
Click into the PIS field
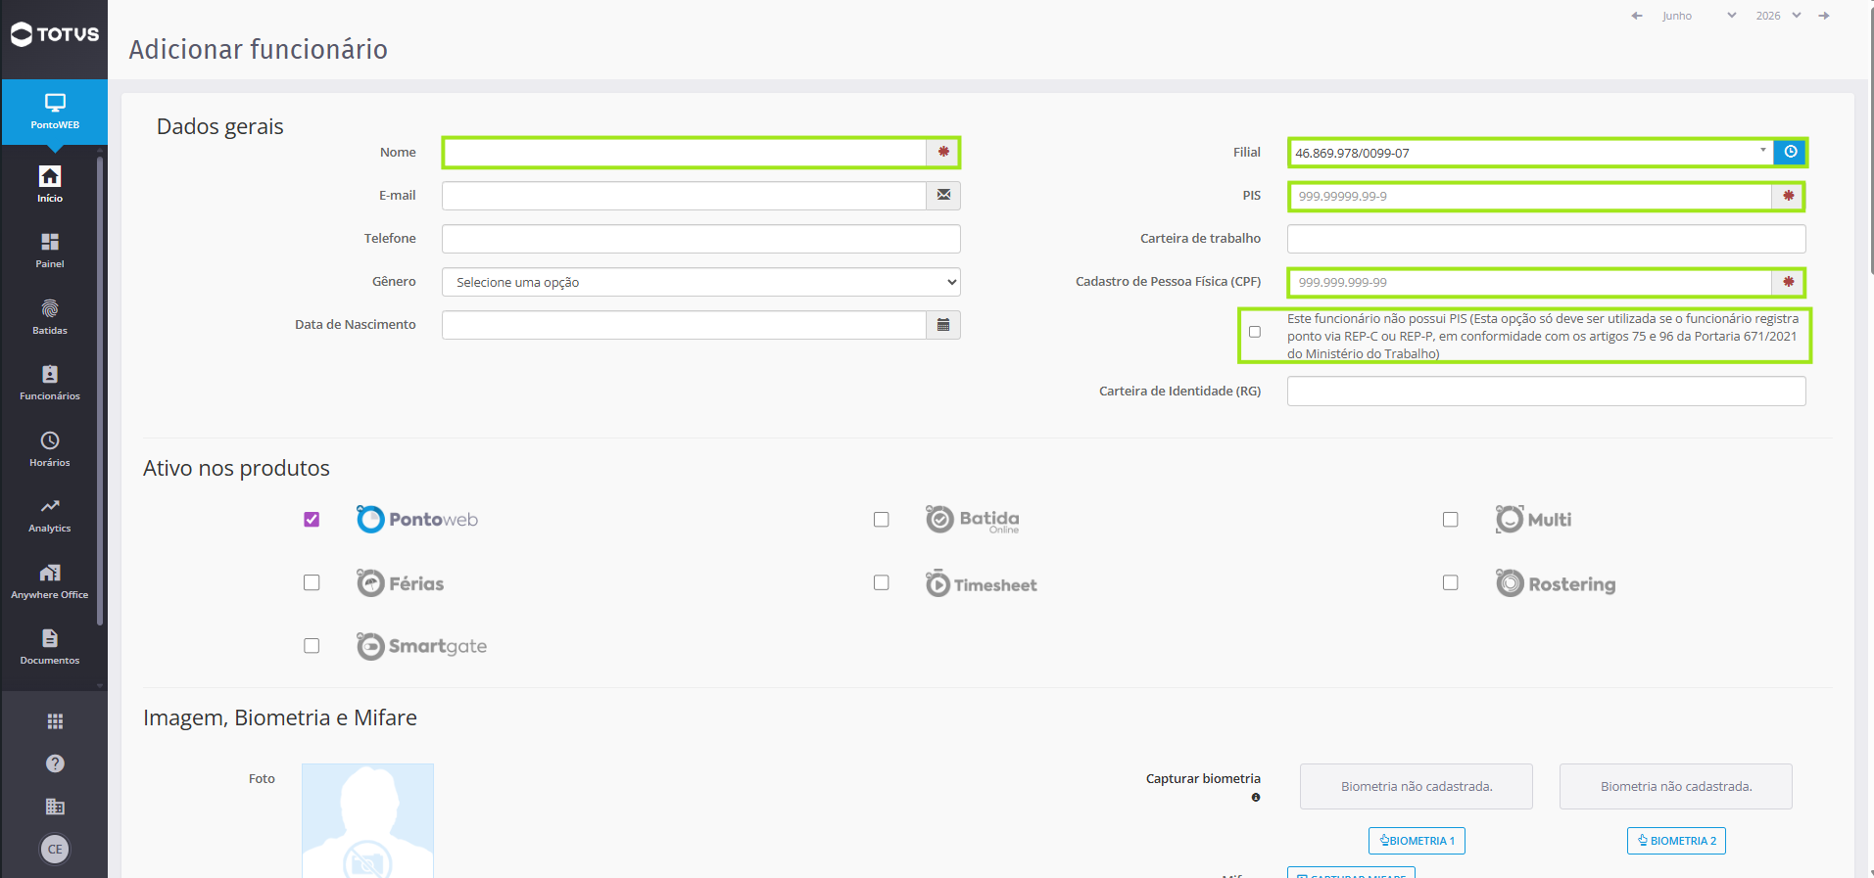(1530, 196)
